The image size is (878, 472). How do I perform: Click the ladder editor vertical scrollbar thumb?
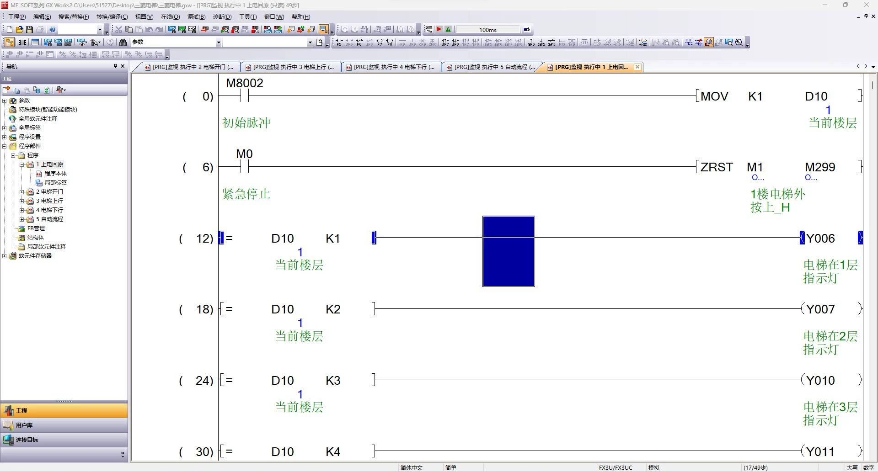[x=873, y=85]
